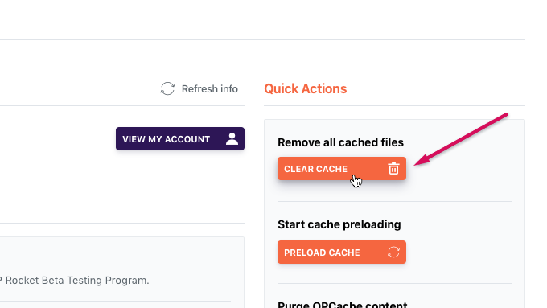Click the user silhouette icon on View My Account
547x308 pixels.
[232, 139]
